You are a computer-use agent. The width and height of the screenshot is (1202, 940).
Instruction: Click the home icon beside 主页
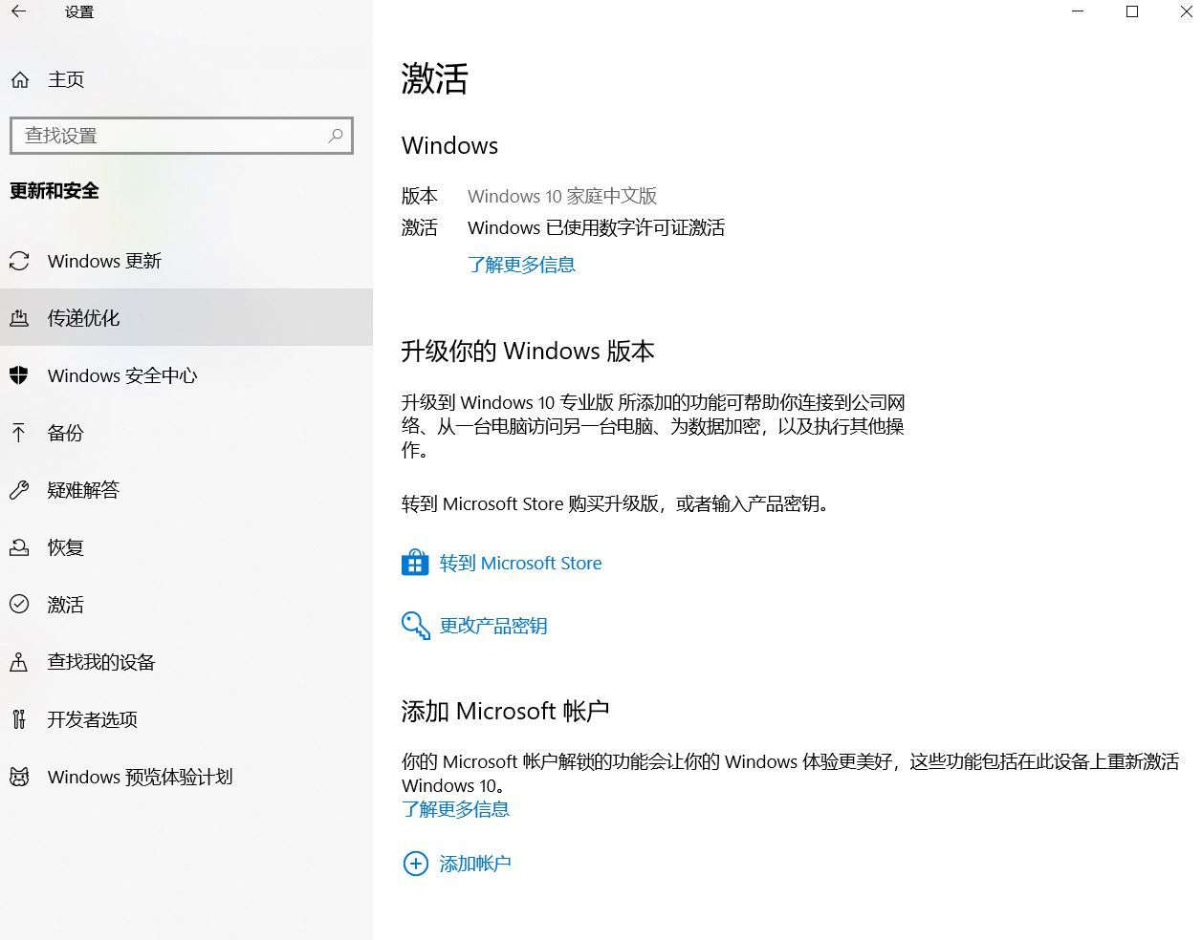pyautogui.click(x=20, y=80)
